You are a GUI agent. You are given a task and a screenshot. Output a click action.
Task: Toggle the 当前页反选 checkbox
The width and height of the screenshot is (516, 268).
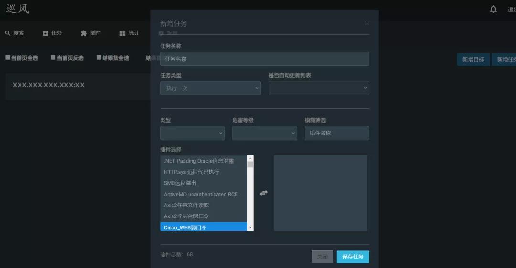(53, 58)
